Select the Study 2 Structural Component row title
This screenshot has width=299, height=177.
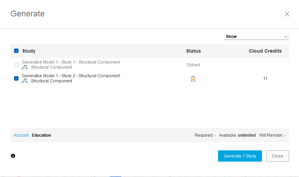pos(71,76)
